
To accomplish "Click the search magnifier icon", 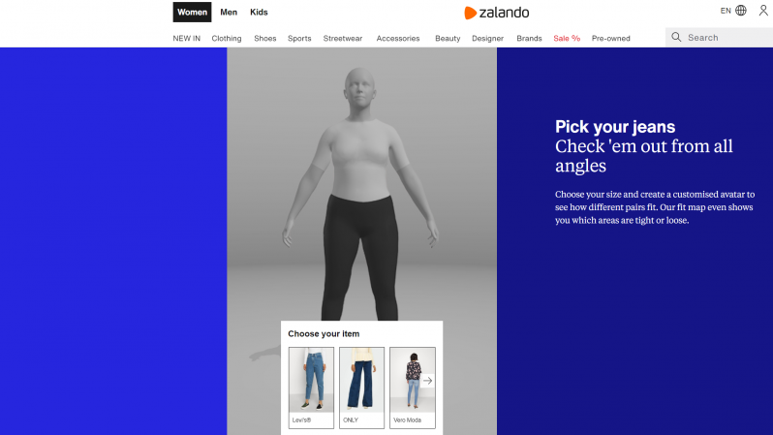I will (676, 38).
